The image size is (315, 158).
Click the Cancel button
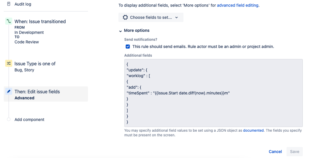275,151
